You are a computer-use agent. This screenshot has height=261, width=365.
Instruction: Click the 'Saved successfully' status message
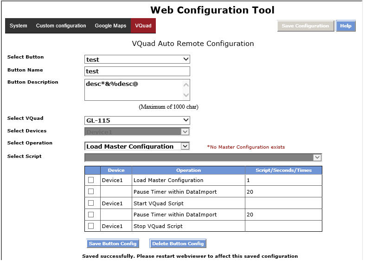pos(190,256)
